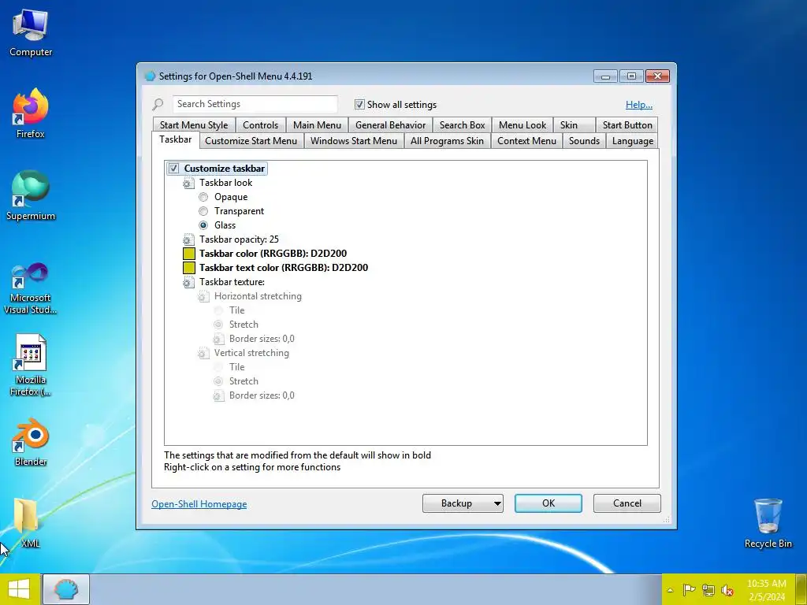Open the Menu Look tab
Viewport: 807px width, 605px height.
(523, 125)
